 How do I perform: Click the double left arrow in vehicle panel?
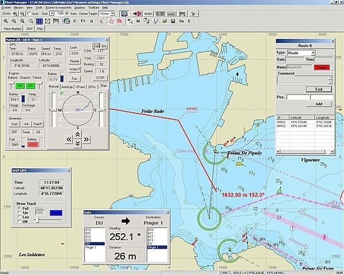69,139
